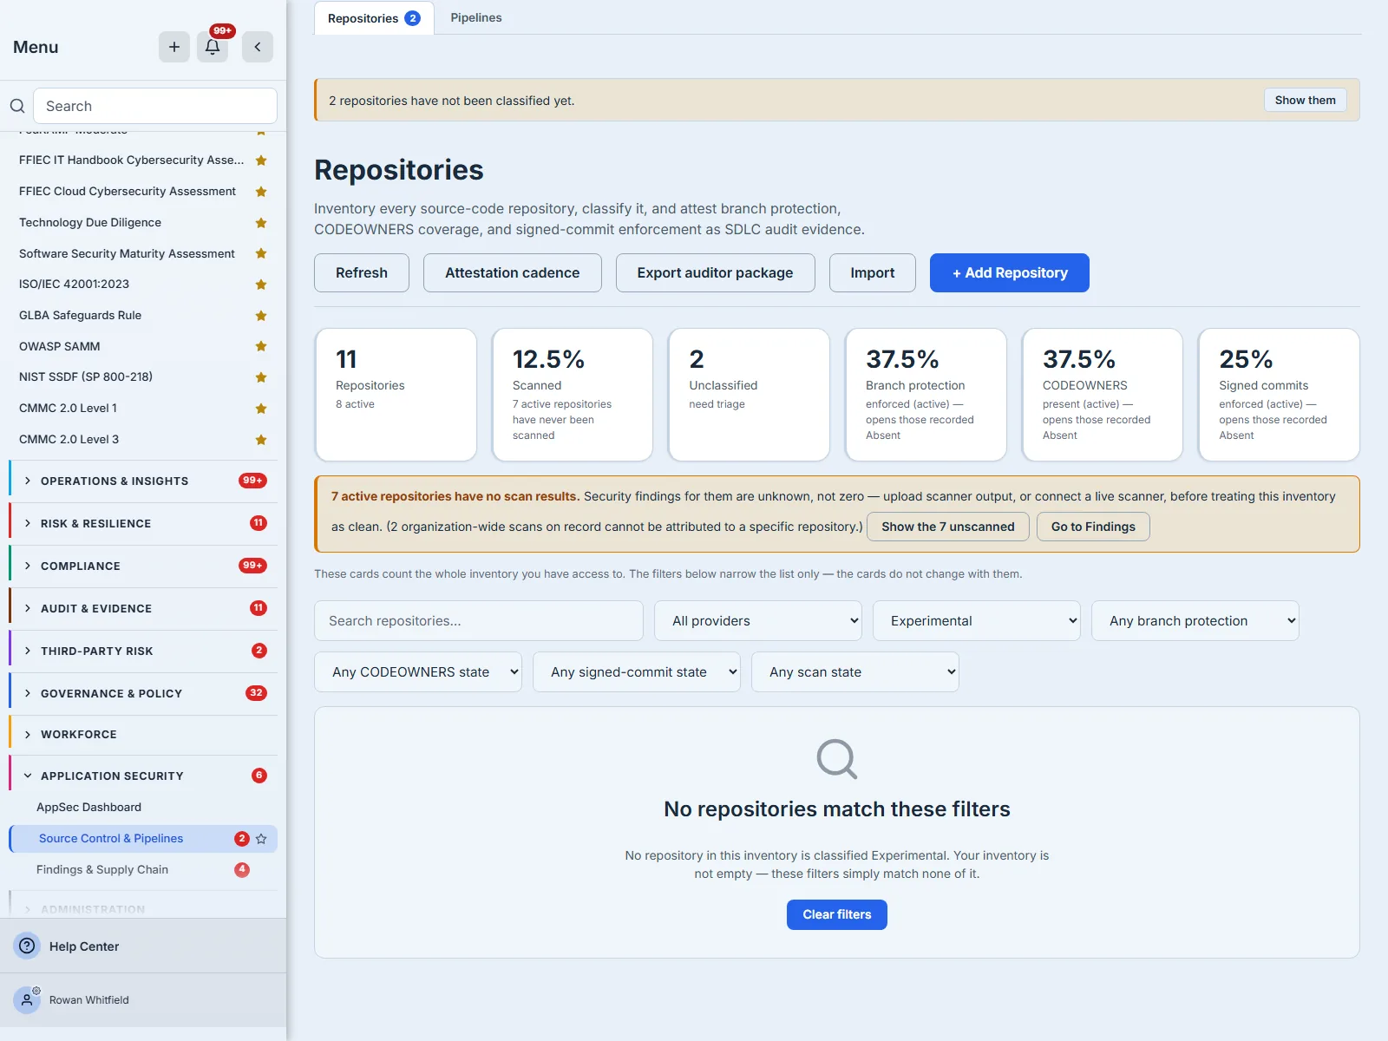Click the Show them button
This screenshot has height=1041, width=1388.
[x=1306, y=100]
